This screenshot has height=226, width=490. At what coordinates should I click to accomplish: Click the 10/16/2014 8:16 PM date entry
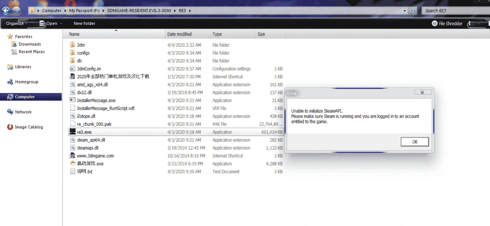[x=186, y=156]
